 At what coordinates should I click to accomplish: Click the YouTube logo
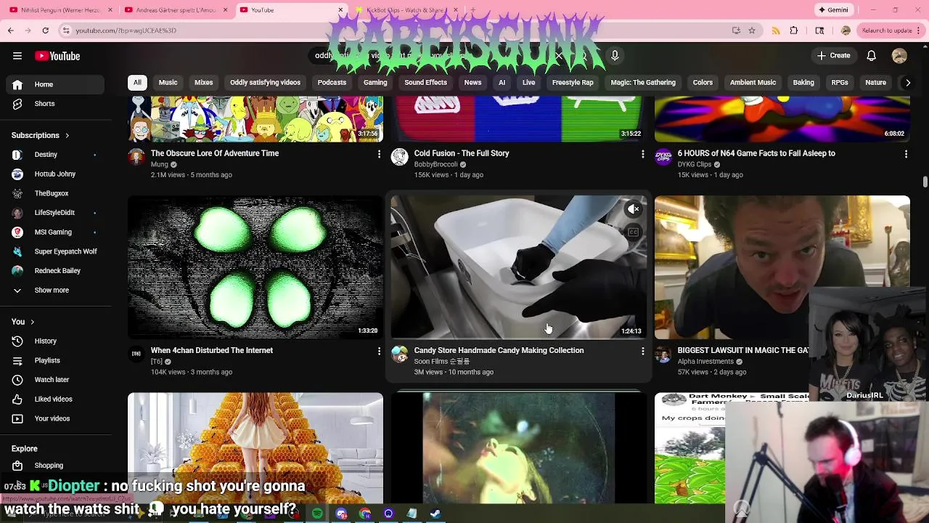click(57, 56)
